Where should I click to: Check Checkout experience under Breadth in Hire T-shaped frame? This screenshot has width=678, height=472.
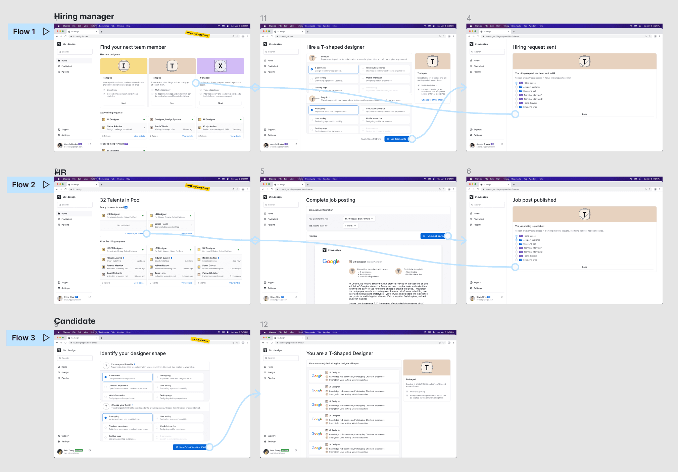(x=363, y=69)
